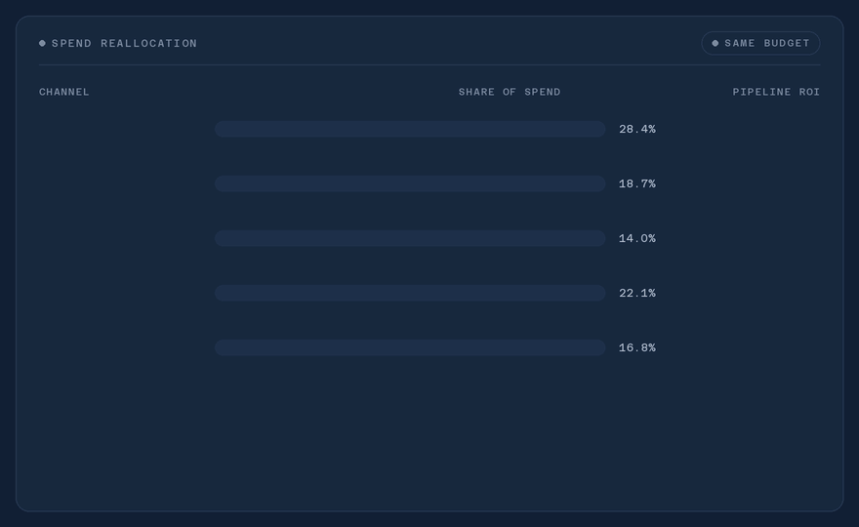Select the 16.8% share bar
Image resolution: width=859 pixels, height=527 pixels.
pos(410,347)
